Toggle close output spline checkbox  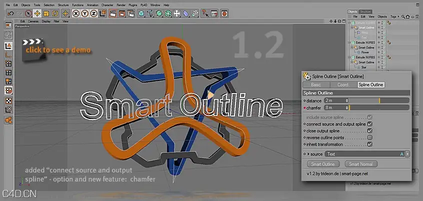point(370,131)
